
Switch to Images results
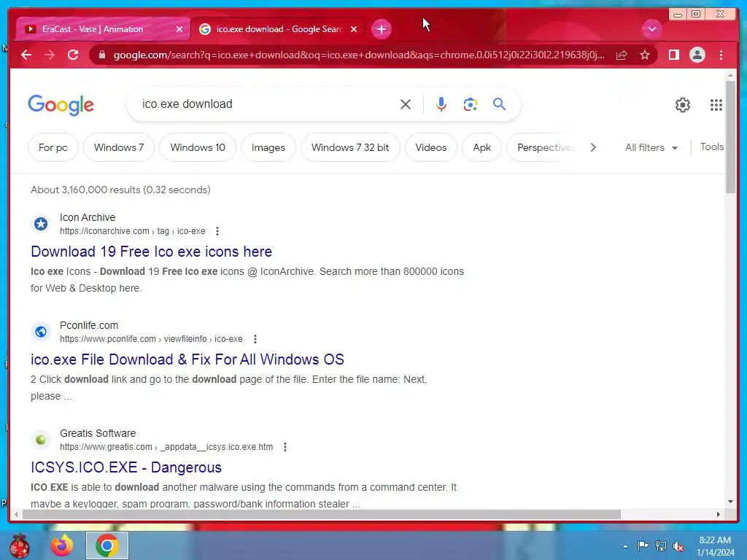[x=268, y=147]
